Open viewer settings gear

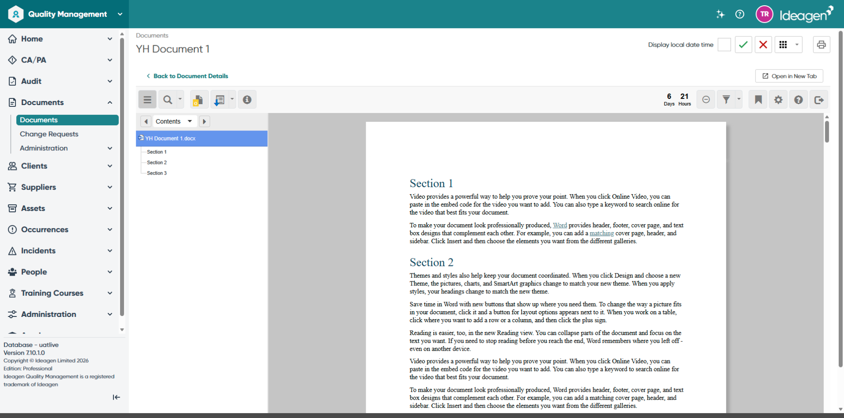[x=779, y=100]
